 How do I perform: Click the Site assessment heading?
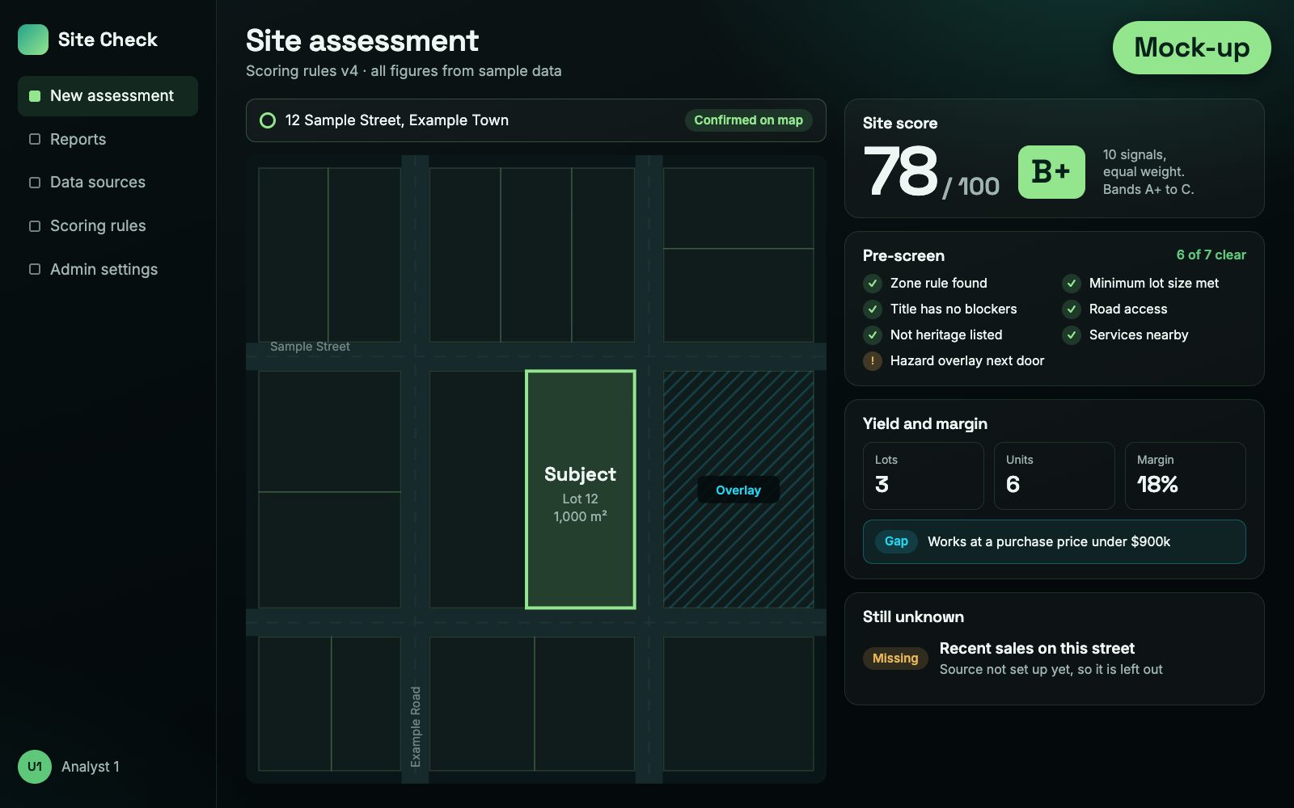pyautogui.click(x=362, y=41)
